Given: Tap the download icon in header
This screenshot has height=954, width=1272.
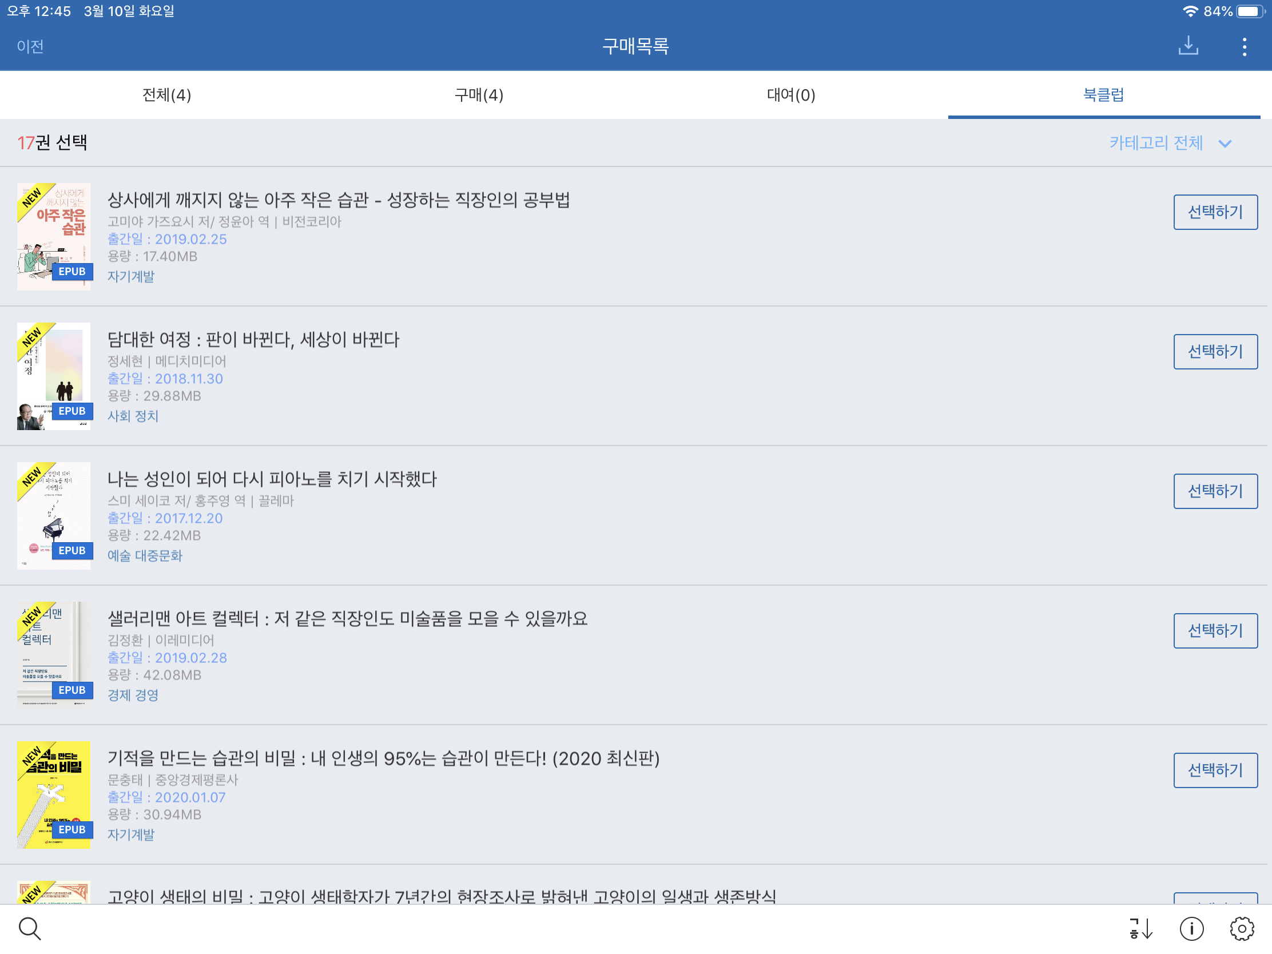Looking at the screenshot, I should click(x=1188, y=46).
